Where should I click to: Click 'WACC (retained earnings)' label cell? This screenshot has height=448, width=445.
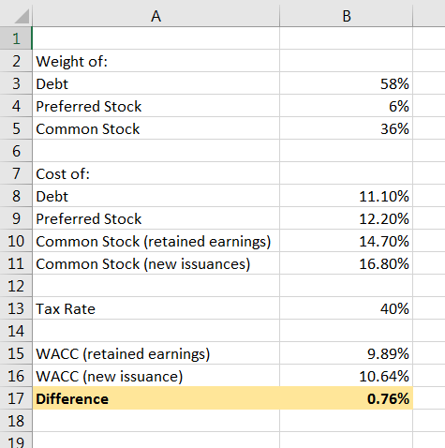[156, 353]
